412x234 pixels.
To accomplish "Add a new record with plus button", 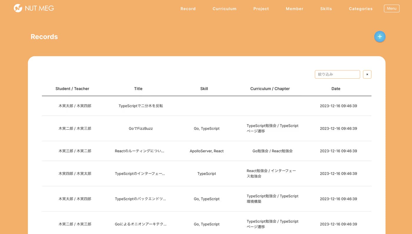I will pyautogui.click(x=380, y=37).
